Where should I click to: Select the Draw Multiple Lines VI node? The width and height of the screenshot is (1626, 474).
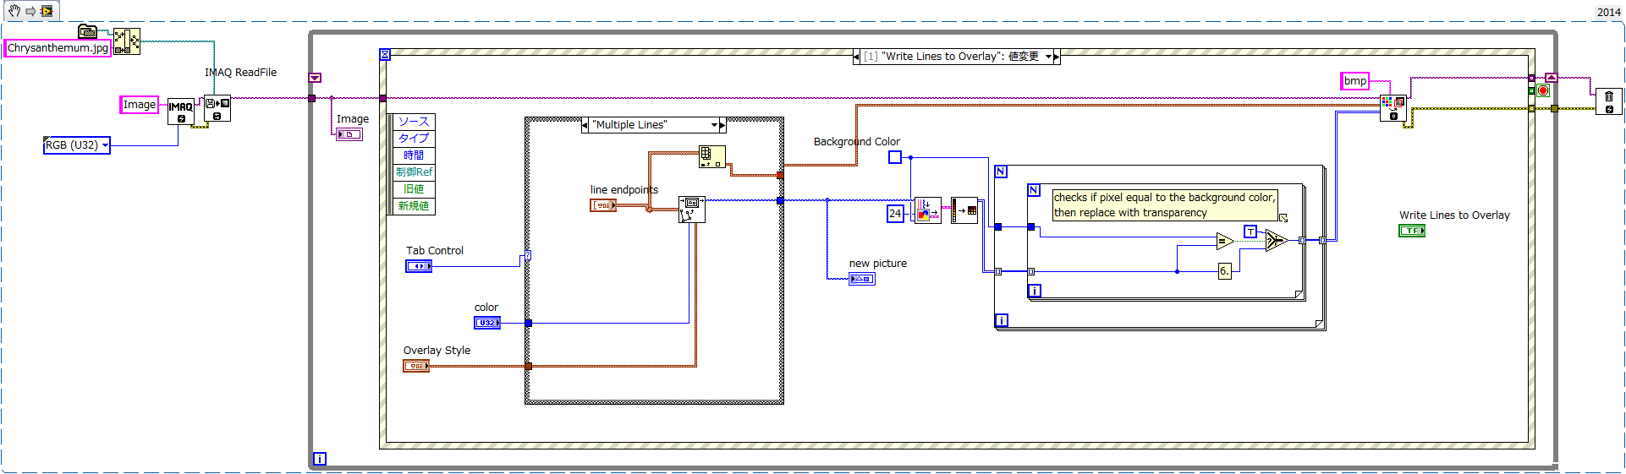pyautogui.click(x=692, y=210)
